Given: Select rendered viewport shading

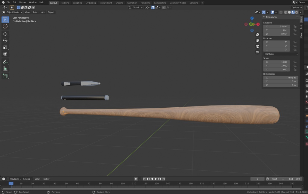Looking at the screenshot, I should click(297, 12).
